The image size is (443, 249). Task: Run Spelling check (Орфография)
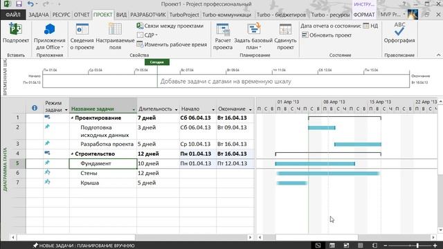(399, 33)
